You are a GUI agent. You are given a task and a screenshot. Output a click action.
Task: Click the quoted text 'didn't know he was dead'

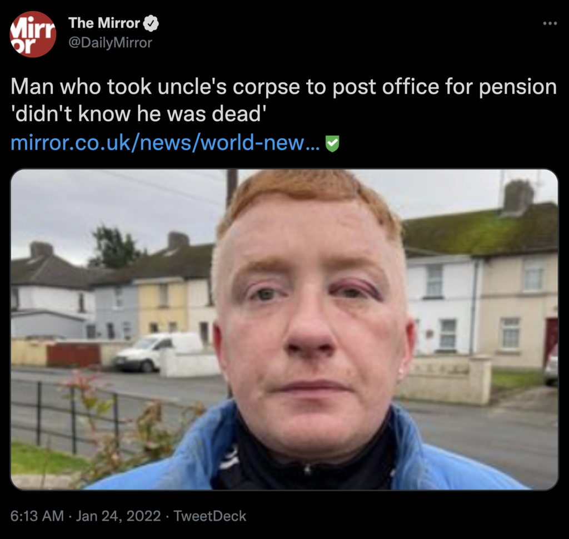pos(138,114)
